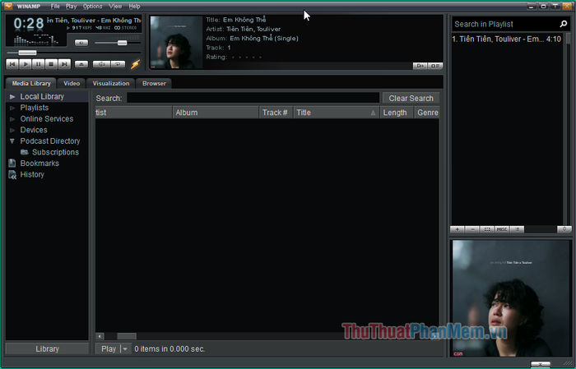The width and height of the screenshot is (576, 369).
Task: Sort by the Album column header
Action: click(x=216, y=113)
